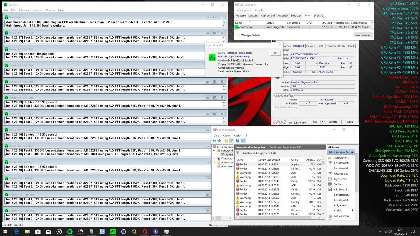Switch to the Memory tab in CPU-Z
The height and width of the screenshot is (236, 420).
(x=311, y=46)
